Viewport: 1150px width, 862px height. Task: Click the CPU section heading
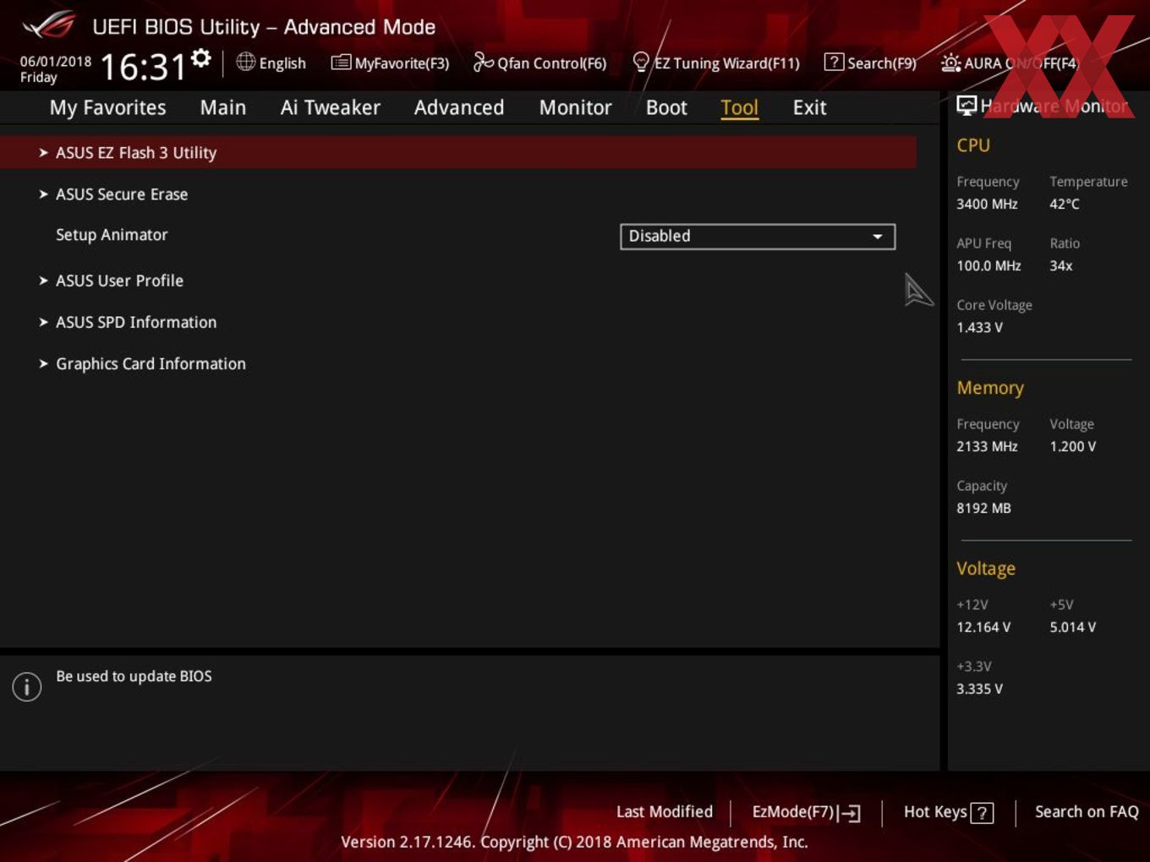point(973,145)
